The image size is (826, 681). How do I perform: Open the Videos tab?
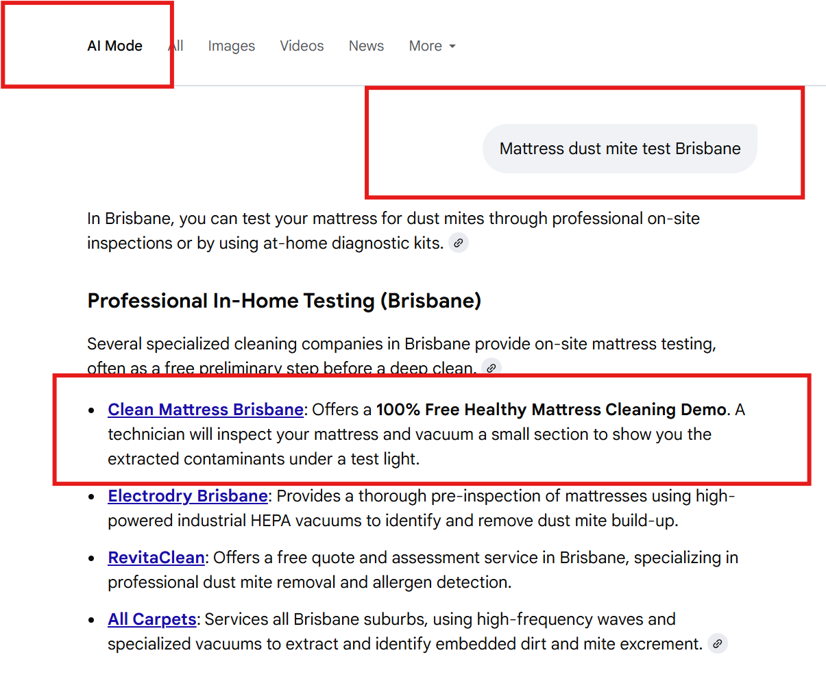click(x=302, y=46)
